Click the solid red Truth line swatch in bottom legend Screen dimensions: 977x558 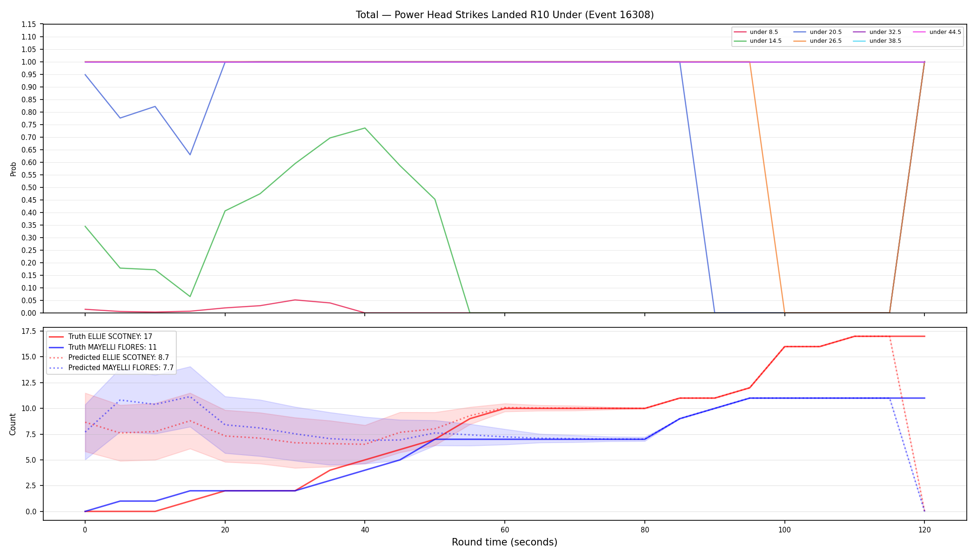coord(56,337)
